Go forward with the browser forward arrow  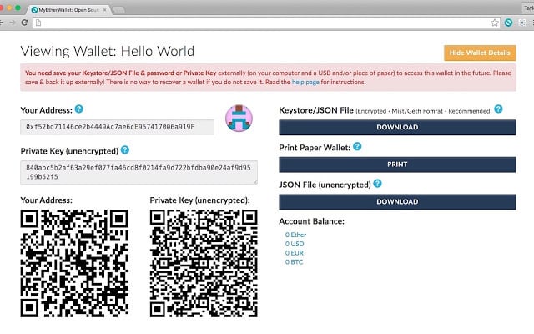tap(13, 23)
